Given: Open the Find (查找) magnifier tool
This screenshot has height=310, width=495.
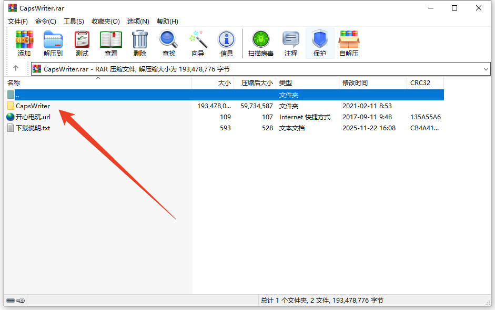Looking at the screenshot, I should point(169,43).
